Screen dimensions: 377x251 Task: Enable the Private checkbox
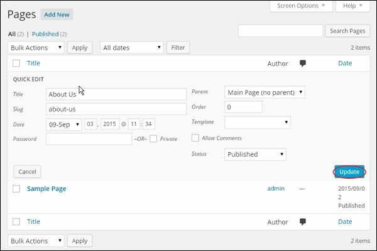(x=153, y=138)
